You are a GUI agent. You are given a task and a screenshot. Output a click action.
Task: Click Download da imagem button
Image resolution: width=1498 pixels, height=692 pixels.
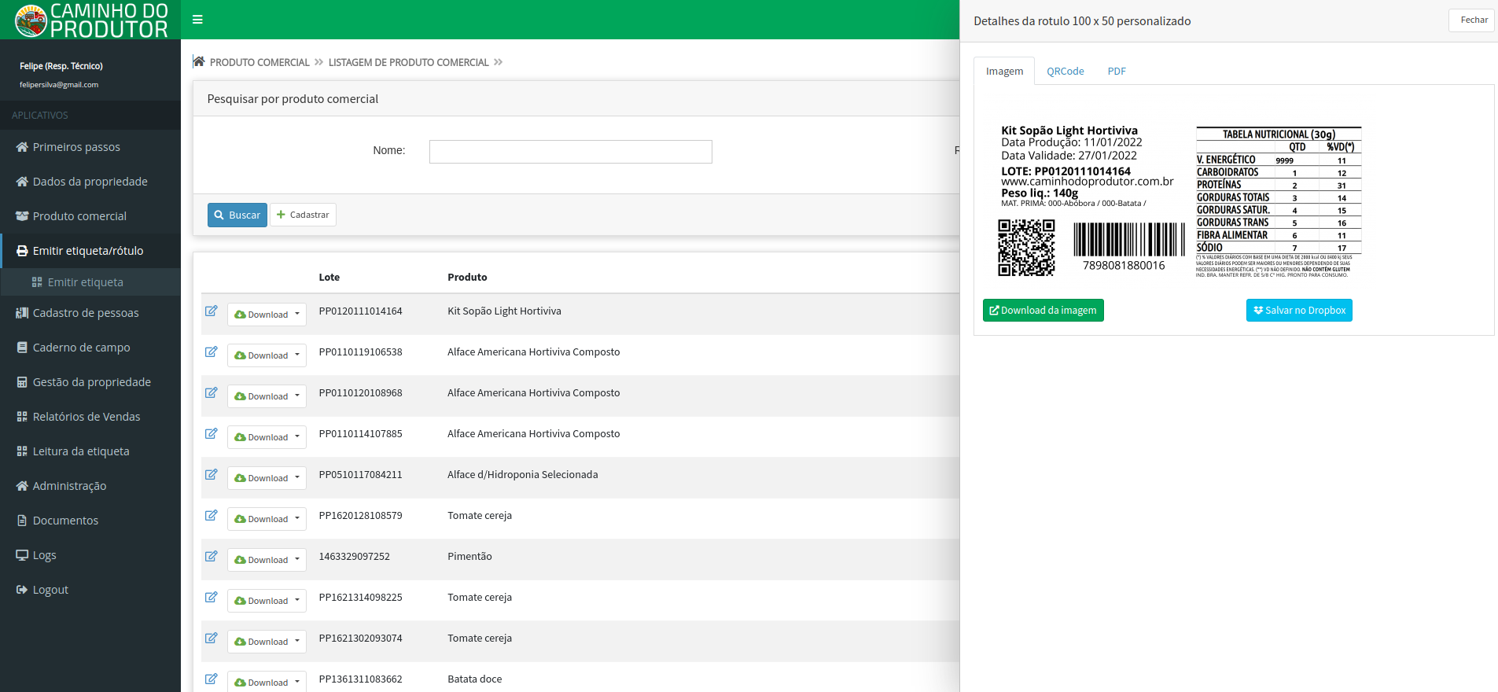tap(1043, 311)
